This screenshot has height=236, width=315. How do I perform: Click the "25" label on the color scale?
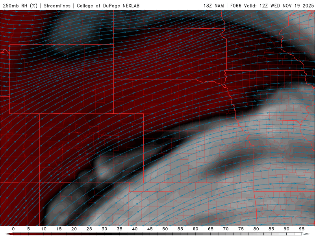89,229
